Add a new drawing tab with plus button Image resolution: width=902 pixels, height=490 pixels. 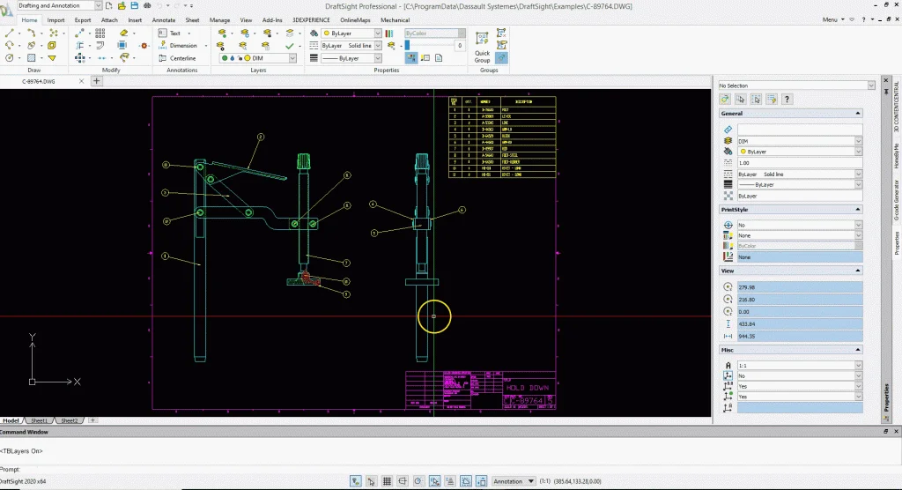click(97, 81)
